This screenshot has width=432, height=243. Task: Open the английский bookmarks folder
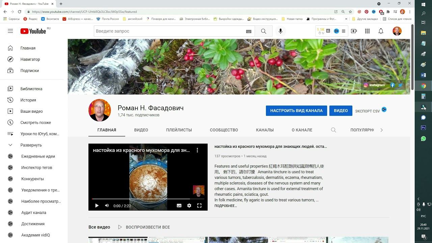pos(132,19)
